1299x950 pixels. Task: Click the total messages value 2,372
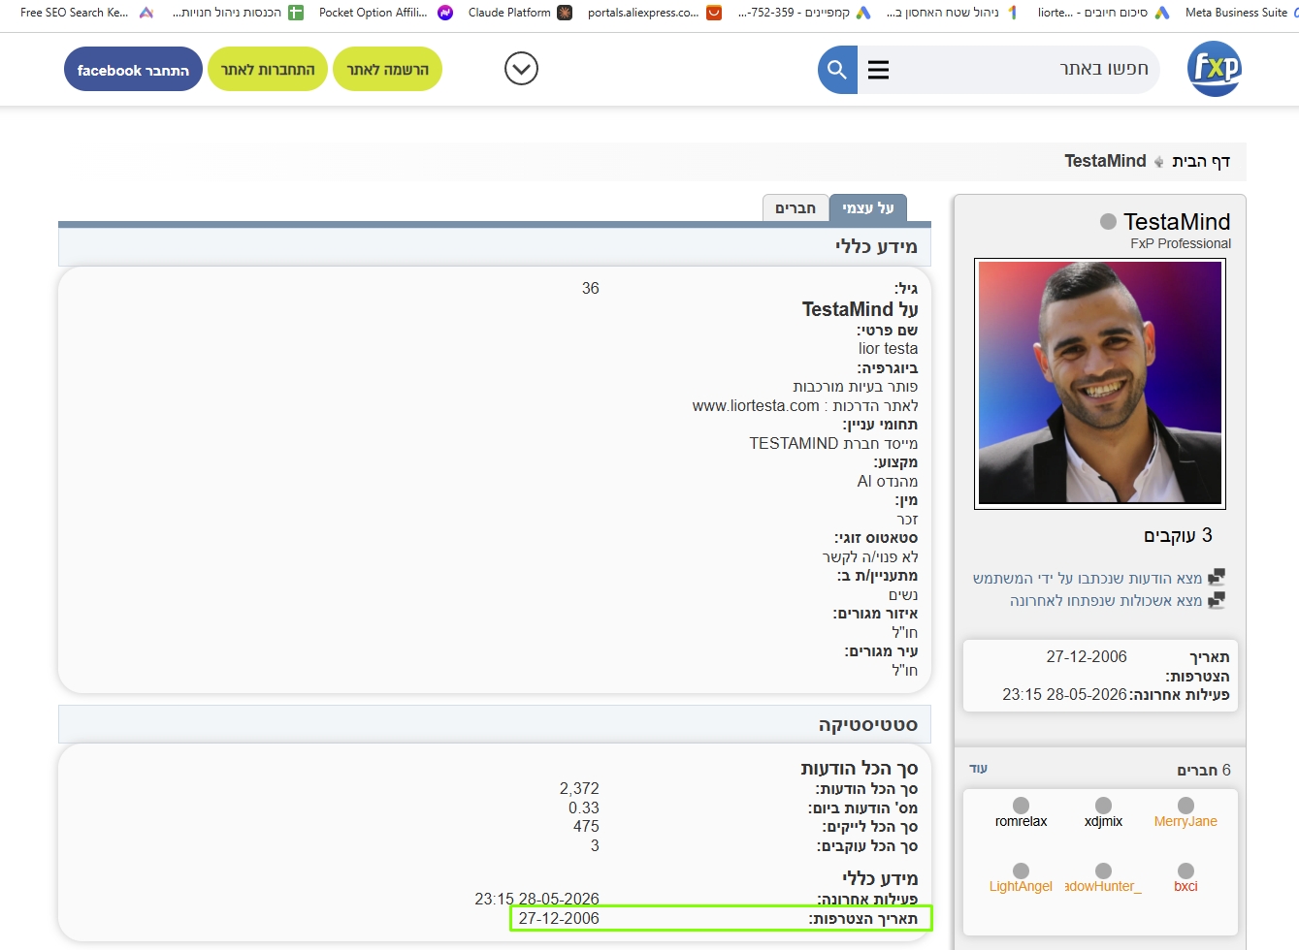[x=579, y=788]
